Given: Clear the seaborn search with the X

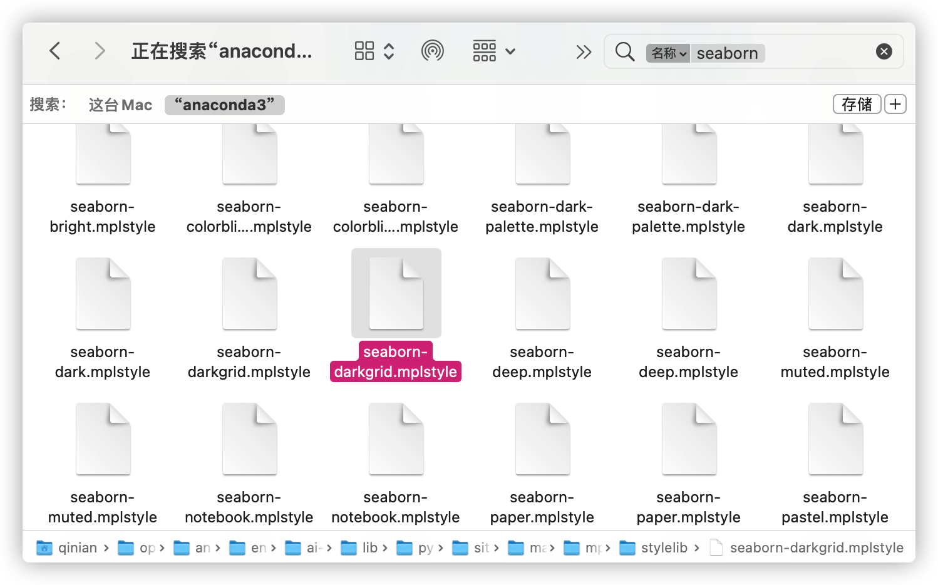Looking at the screenshot, I should 884,51.
